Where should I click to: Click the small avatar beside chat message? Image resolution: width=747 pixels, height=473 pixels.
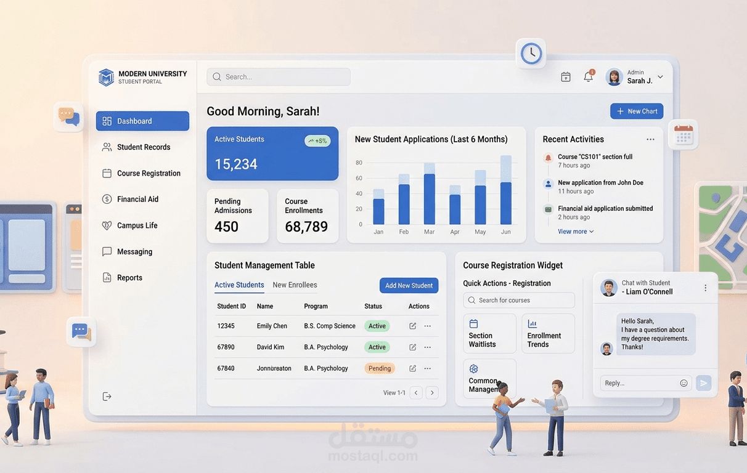pos(606,349)
